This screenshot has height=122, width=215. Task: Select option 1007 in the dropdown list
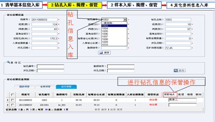(114, 36)
